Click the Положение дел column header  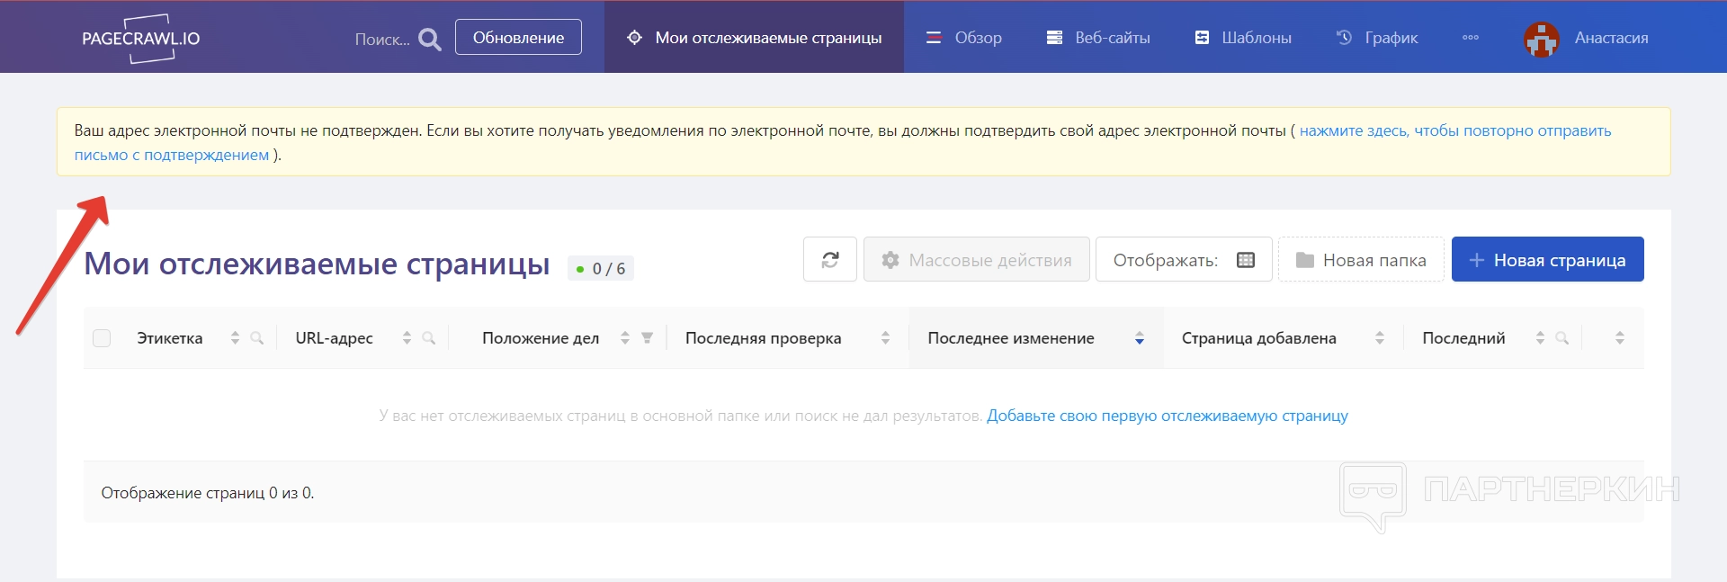pos(541,338)
